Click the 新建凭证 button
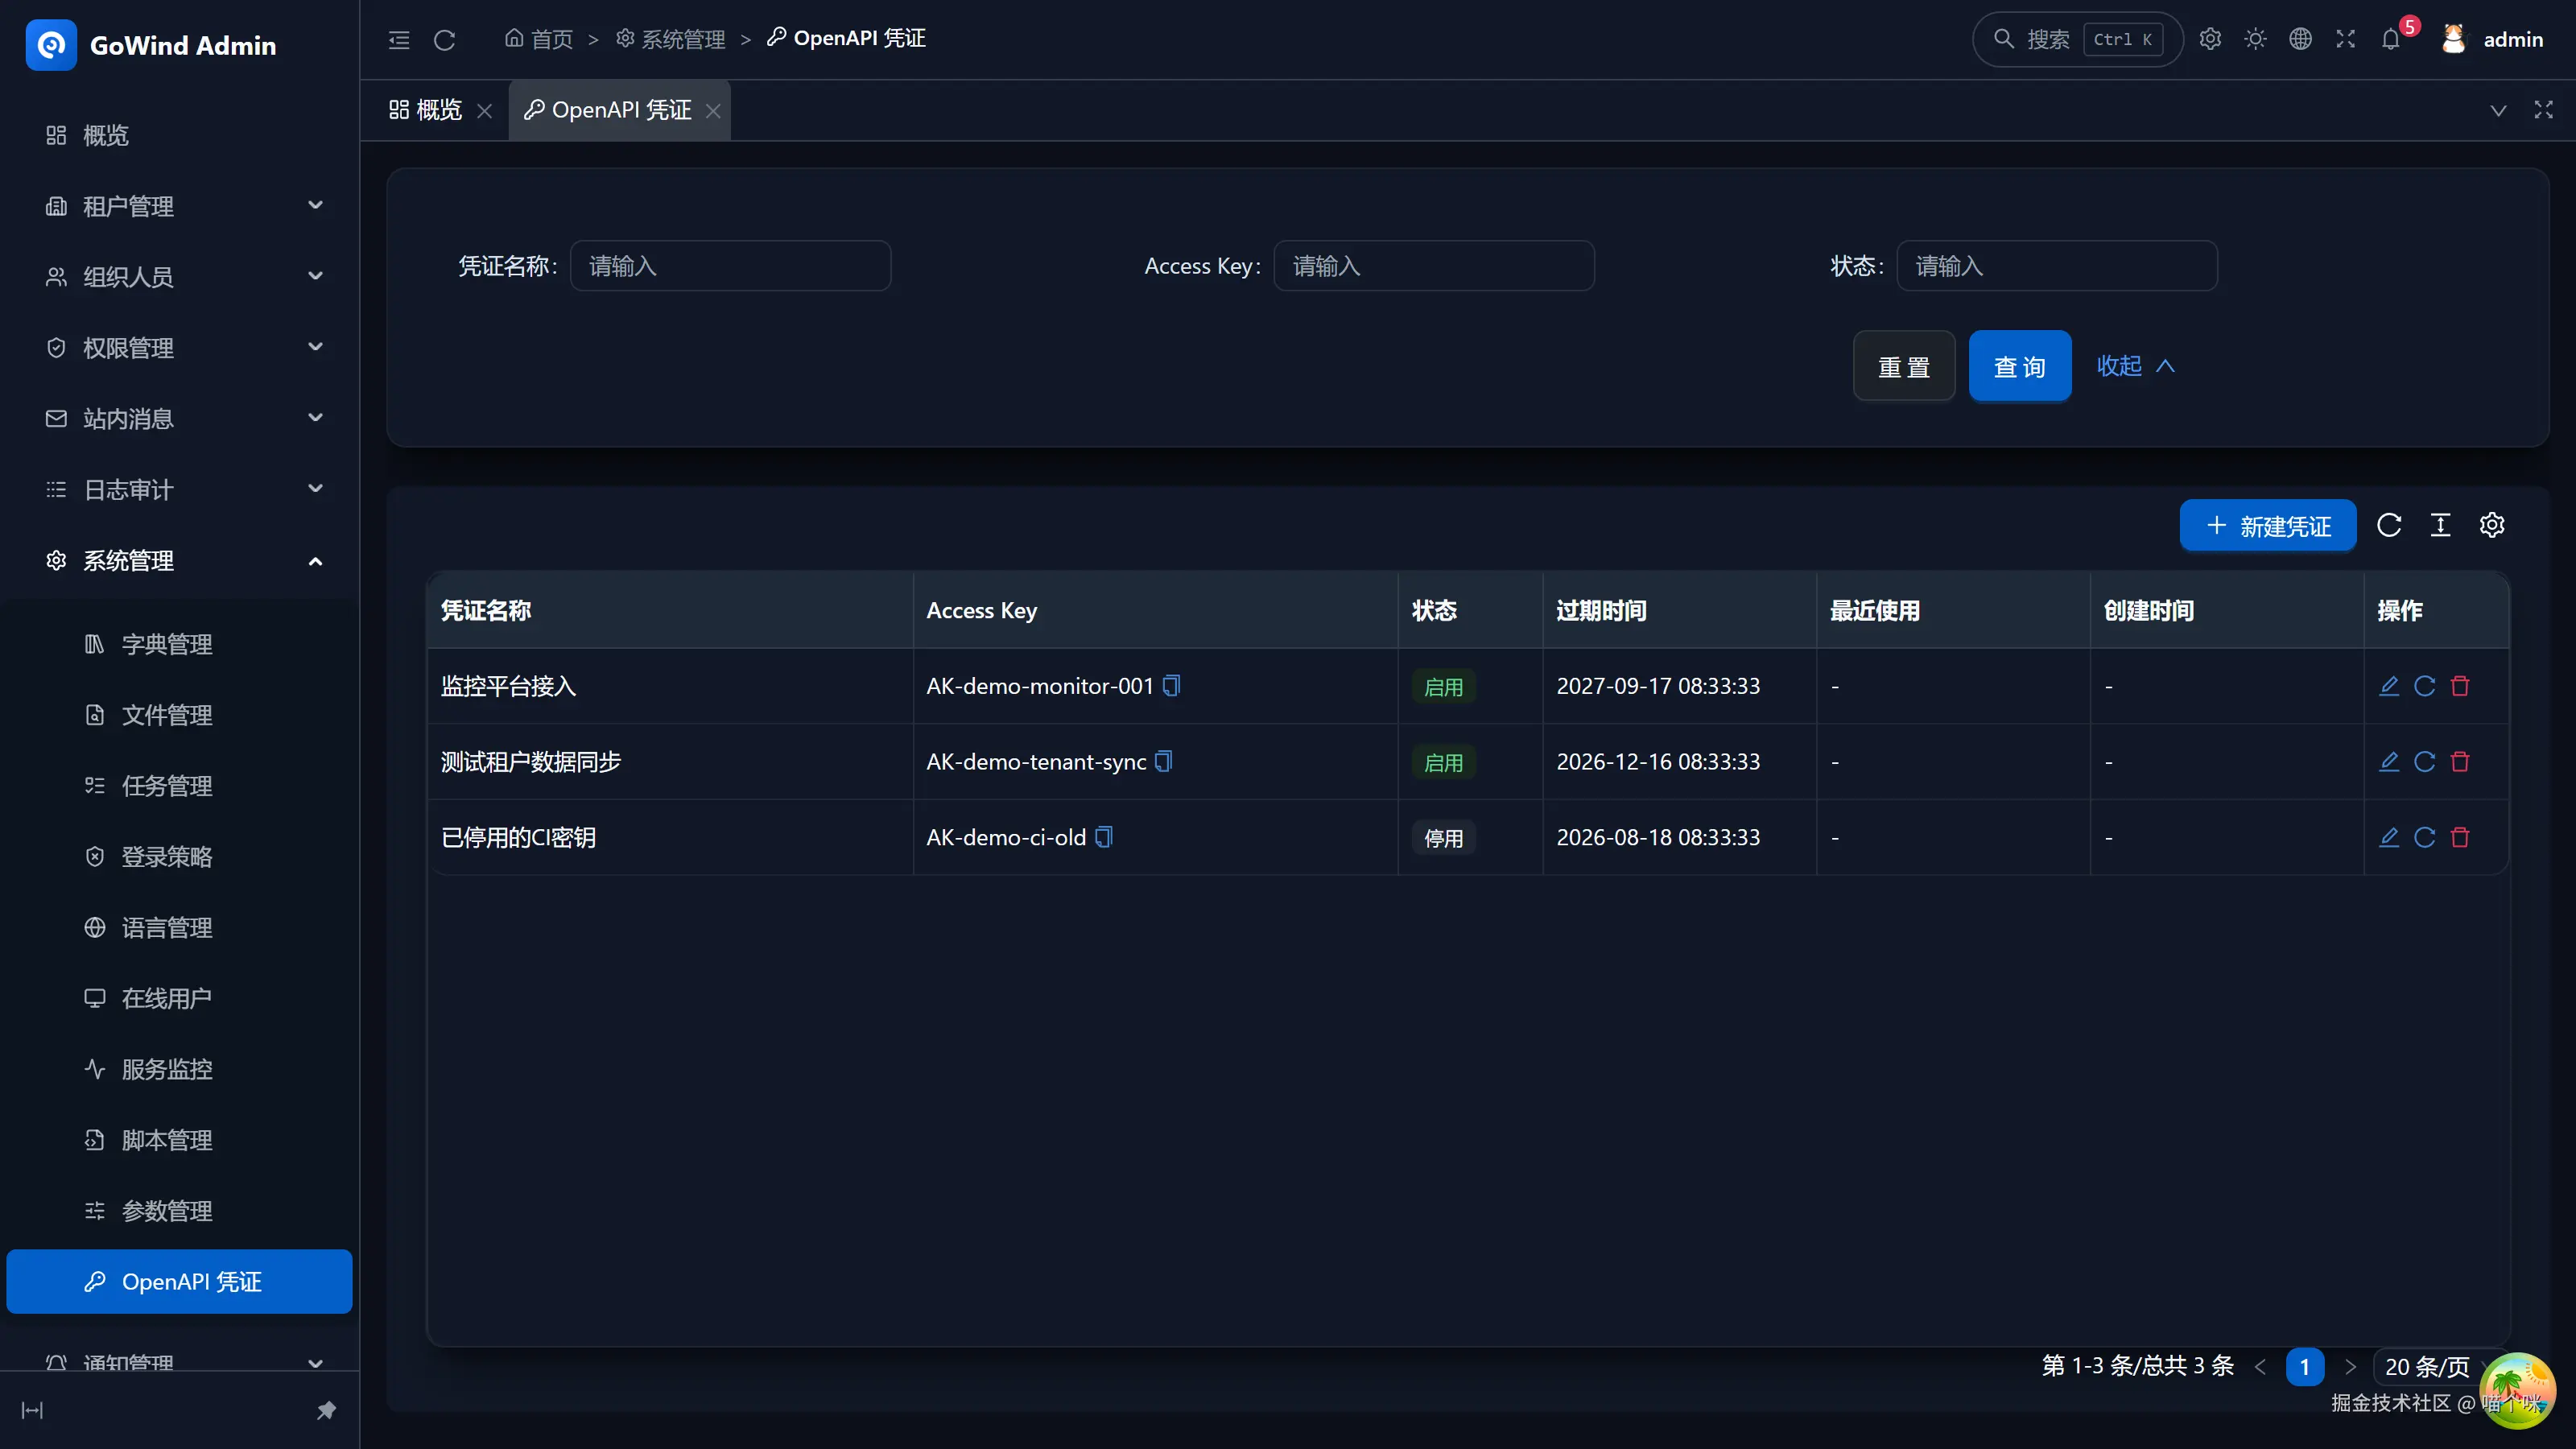This screenshot has height=1449, width=2576. 2267,525
